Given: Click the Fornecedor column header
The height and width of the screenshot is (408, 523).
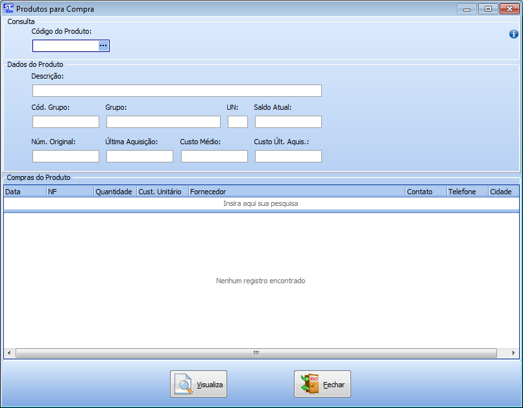Looking at the screenshot, I should click(296, 192).
